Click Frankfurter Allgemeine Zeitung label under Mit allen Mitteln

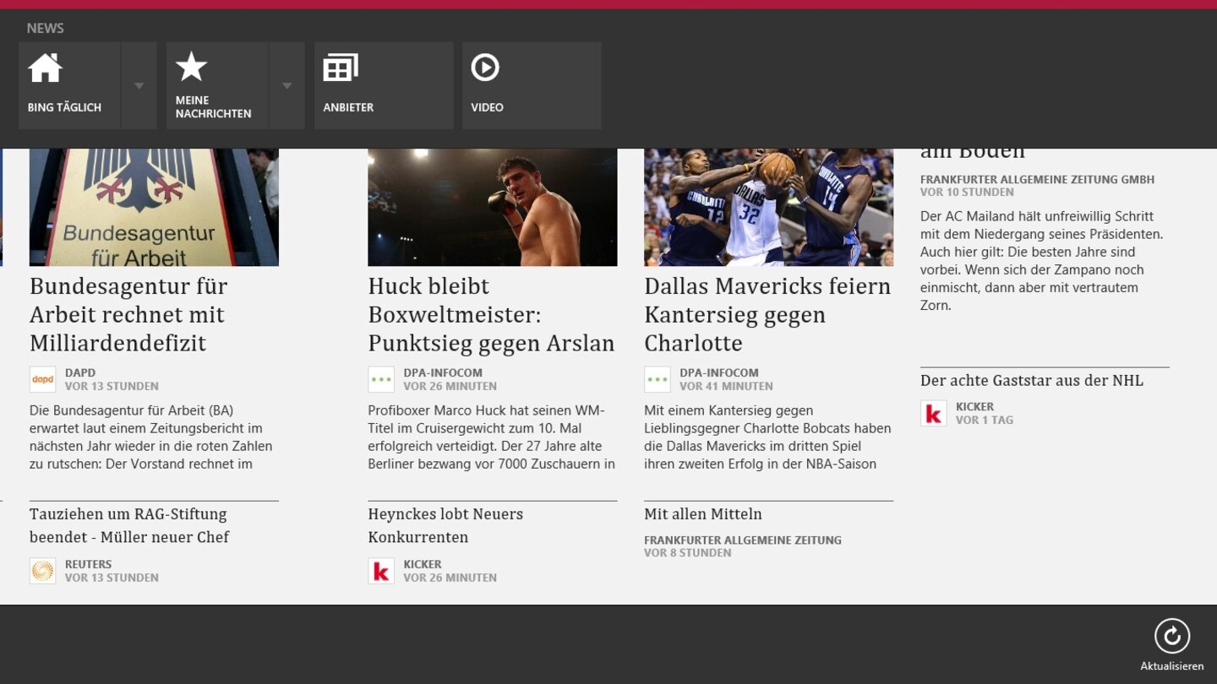(743, 540)
